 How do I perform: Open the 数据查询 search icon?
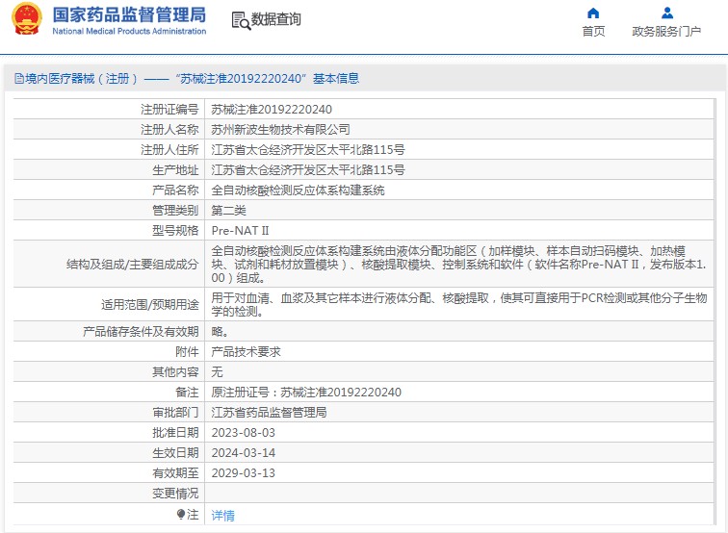tap(241, 20)
